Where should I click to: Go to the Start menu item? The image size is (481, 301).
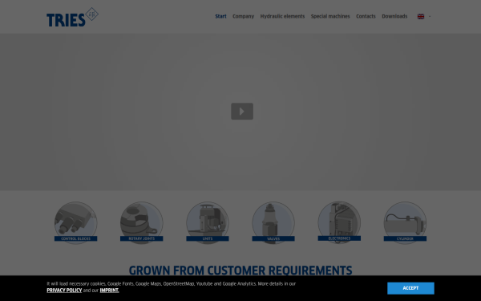[221, 16]
